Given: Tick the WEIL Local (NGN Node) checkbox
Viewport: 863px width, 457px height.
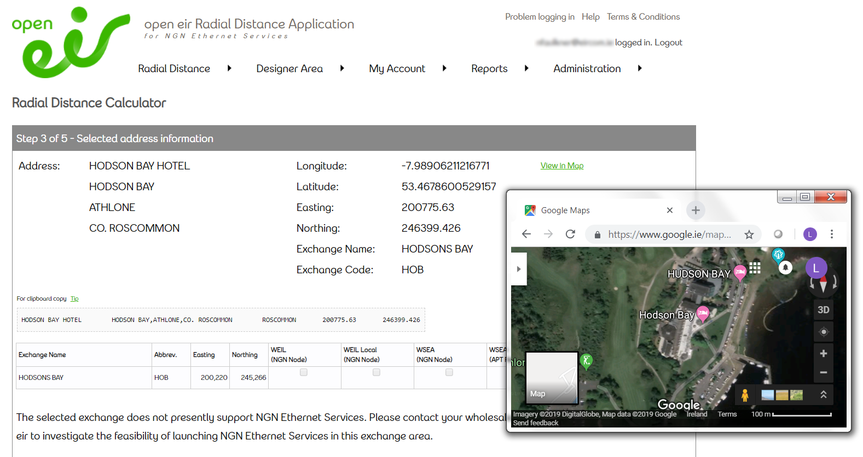Looking at the screenshot, I should tap(377, 372).
